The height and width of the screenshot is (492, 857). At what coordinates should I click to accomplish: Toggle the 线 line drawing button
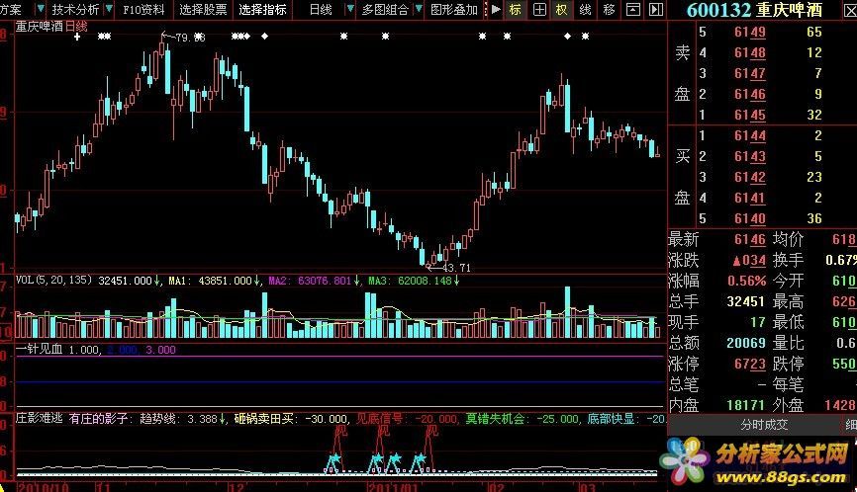tap(586, 9)
